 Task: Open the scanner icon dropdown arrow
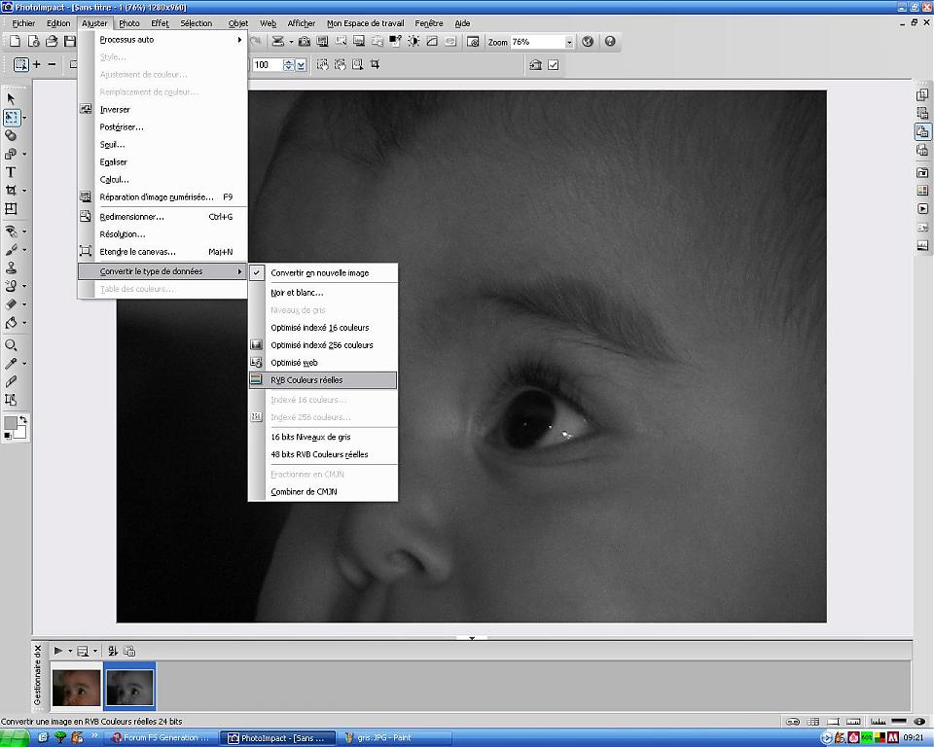tap(291, 42)
